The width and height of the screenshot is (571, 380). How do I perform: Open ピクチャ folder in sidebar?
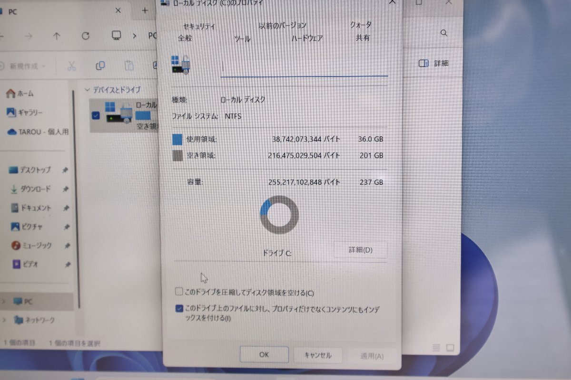click(x=27, y=227)
